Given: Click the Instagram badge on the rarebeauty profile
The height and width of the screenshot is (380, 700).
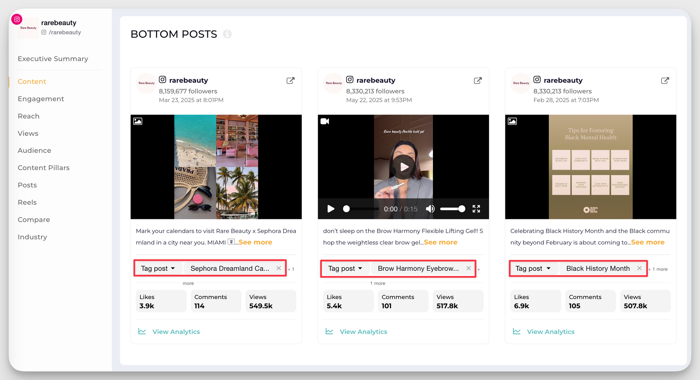Looking at the screenshot, I should (x=17, y=20).
